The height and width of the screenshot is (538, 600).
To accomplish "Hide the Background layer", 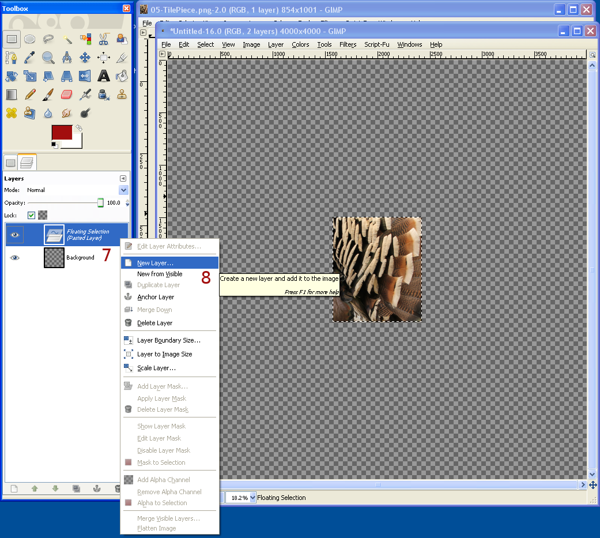I will [x=14, y=257].
